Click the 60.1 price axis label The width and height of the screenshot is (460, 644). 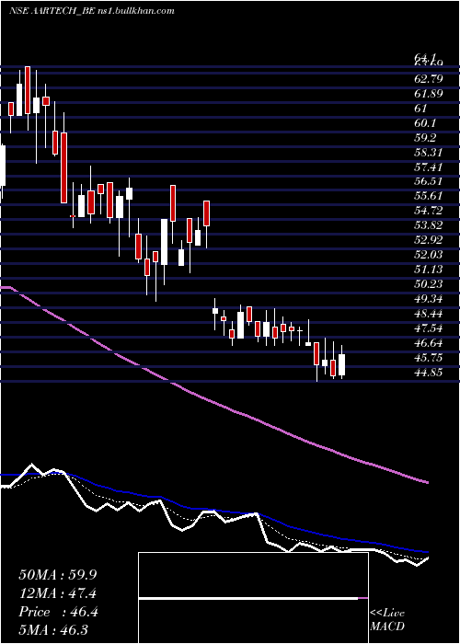[x=427, y=123]
